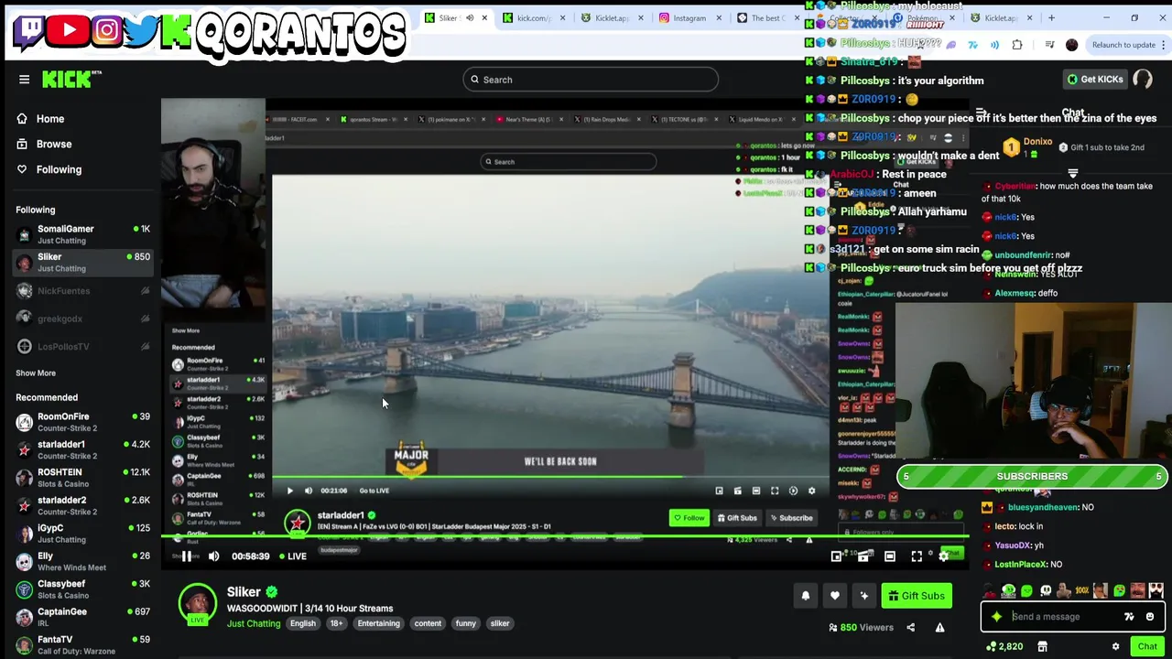Open Elly Where Winds Meet channel
Viewport: 1172px width, 659px height.
click(82, 561)
